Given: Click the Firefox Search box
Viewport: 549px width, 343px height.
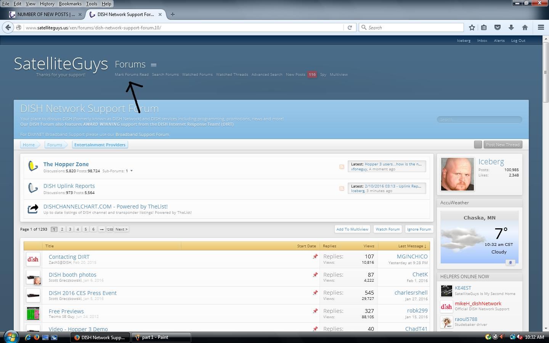Looking at the screenshot, I should click(x=411, y=27).
